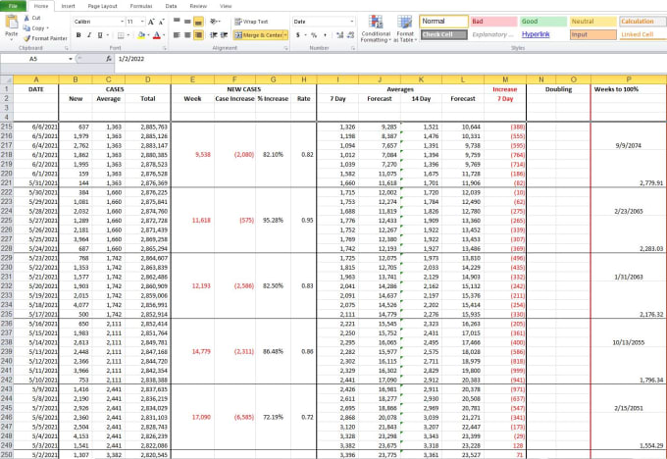The width and height of the screenshot is (667, 459).
Task: Click the text orientation icon
Action: point(214,22)
